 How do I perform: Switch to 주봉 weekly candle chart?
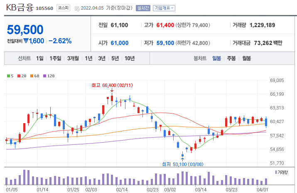point(231,58)
